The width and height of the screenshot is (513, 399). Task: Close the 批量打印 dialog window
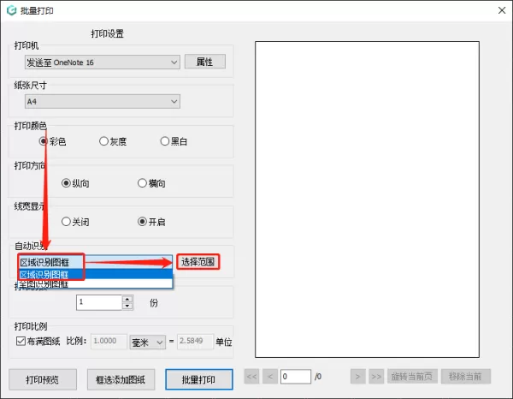coord(502,10)
